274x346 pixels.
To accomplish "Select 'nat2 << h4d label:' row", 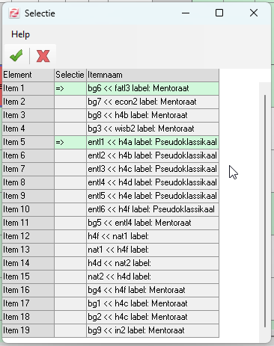I will (x=153, y=277).
